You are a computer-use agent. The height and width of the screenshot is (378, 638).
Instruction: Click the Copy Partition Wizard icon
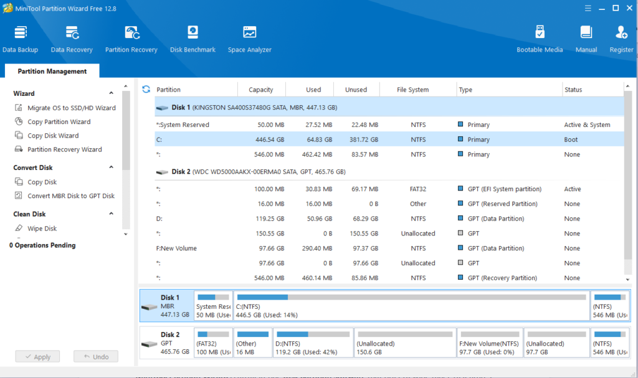[x=19, y=121]
